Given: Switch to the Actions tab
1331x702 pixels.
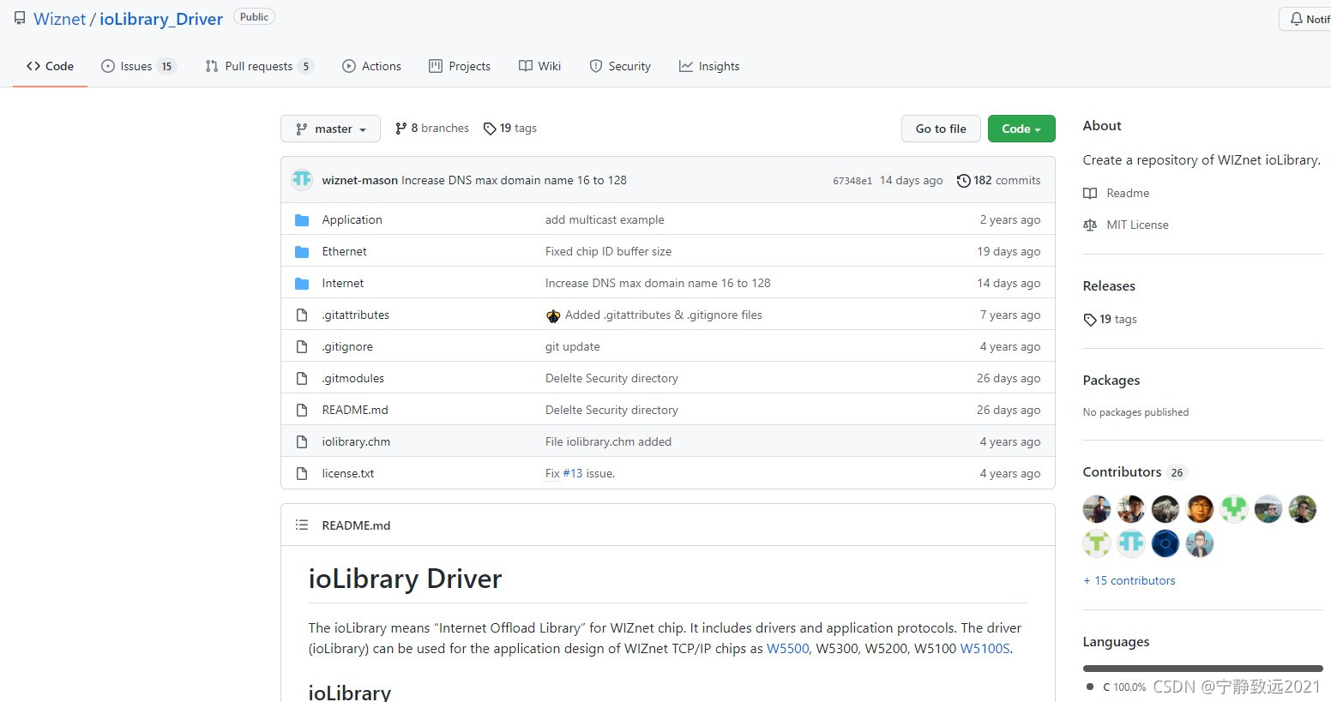Looking at the screenshot, I should 371,66.
